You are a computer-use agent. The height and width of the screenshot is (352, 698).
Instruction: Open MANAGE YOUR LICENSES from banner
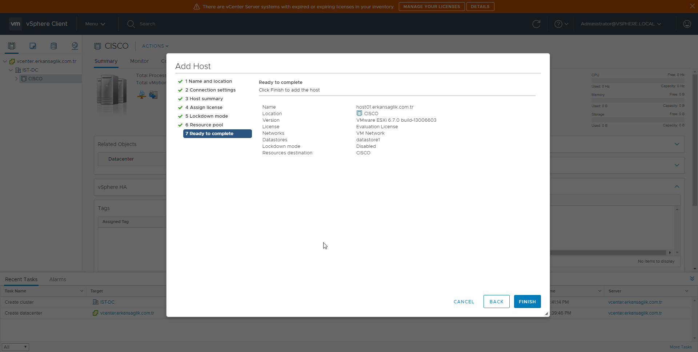(432, 7)
